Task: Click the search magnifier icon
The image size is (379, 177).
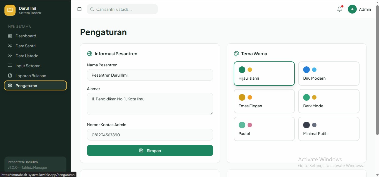Action: (92, 9)
